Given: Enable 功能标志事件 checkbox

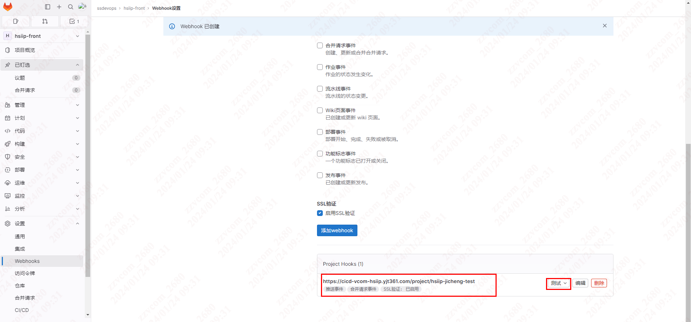Looking at the screenshot, I should [320, 154].
